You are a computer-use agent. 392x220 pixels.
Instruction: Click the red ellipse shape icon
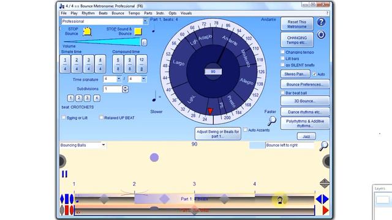[x=72, y=210]
